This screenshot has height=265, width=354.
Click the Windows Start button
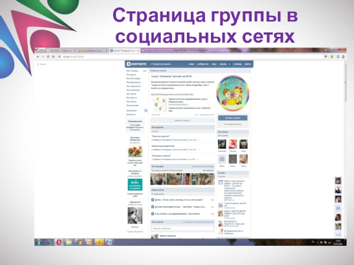[39, 242]
